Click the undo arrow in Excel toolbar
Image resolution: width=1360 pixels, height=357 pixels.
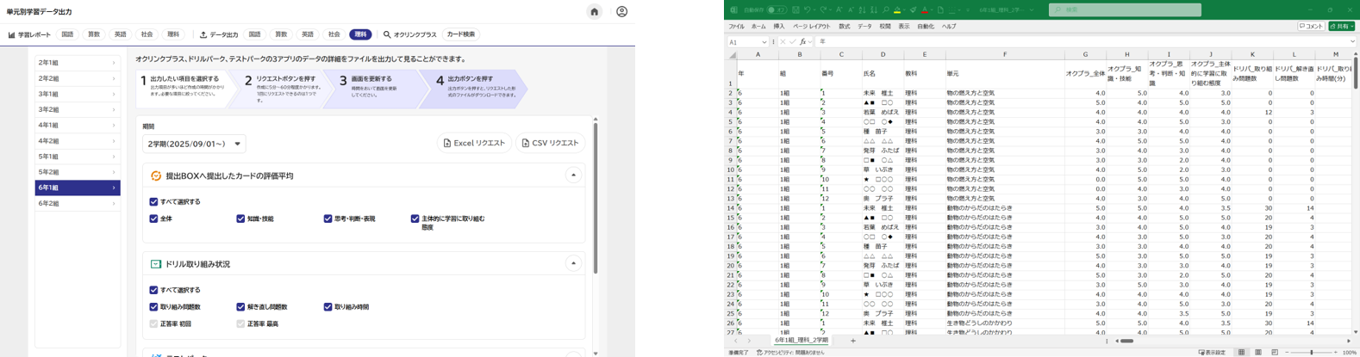coord(808,10)
